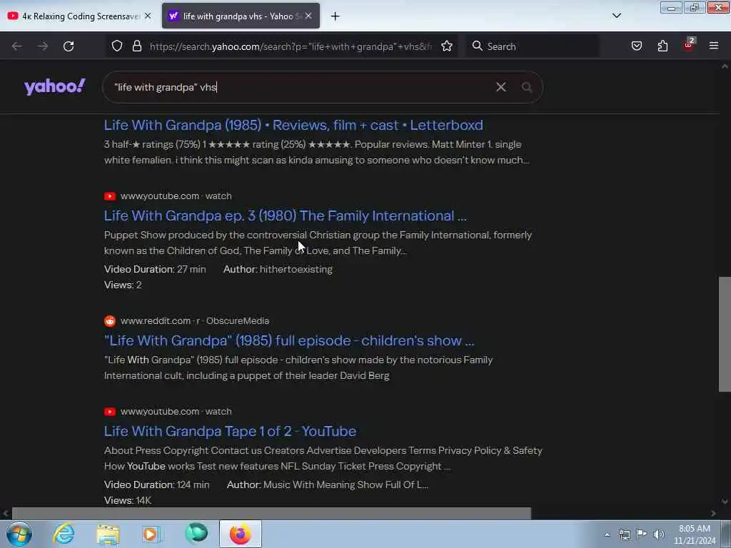This screenshot has width=731, height=548.
Task: Open the Firefox hamburger menu
Action: (713, 46)
